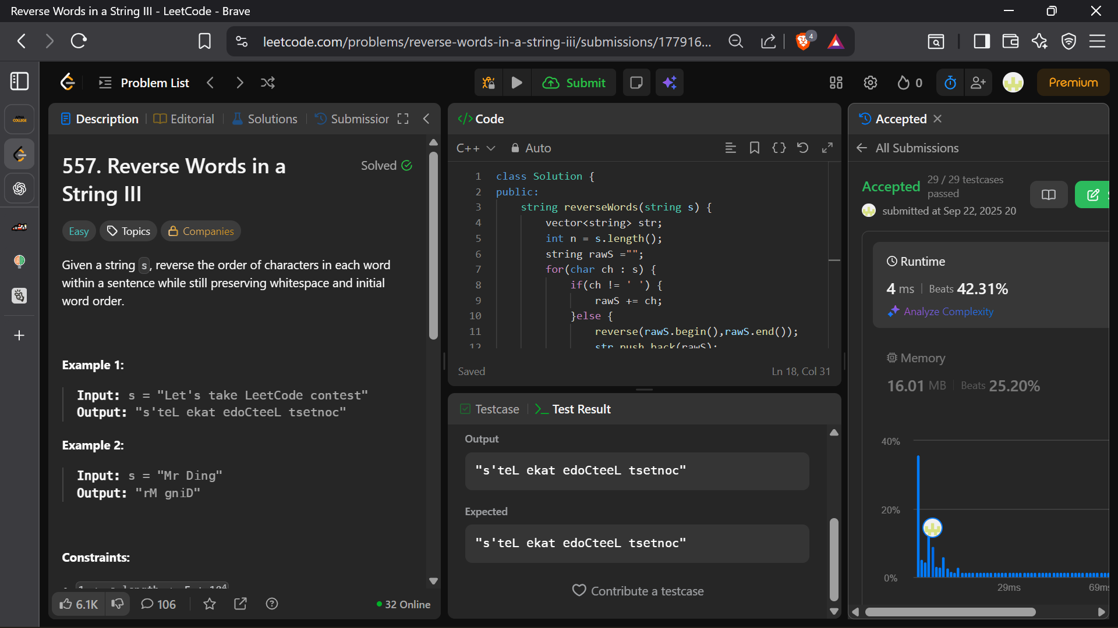Viewport: 1118px width, 628px height.
Task: Click the AI sparkle assistant icon
Action: pyautogui.click(x=669, y=83)
